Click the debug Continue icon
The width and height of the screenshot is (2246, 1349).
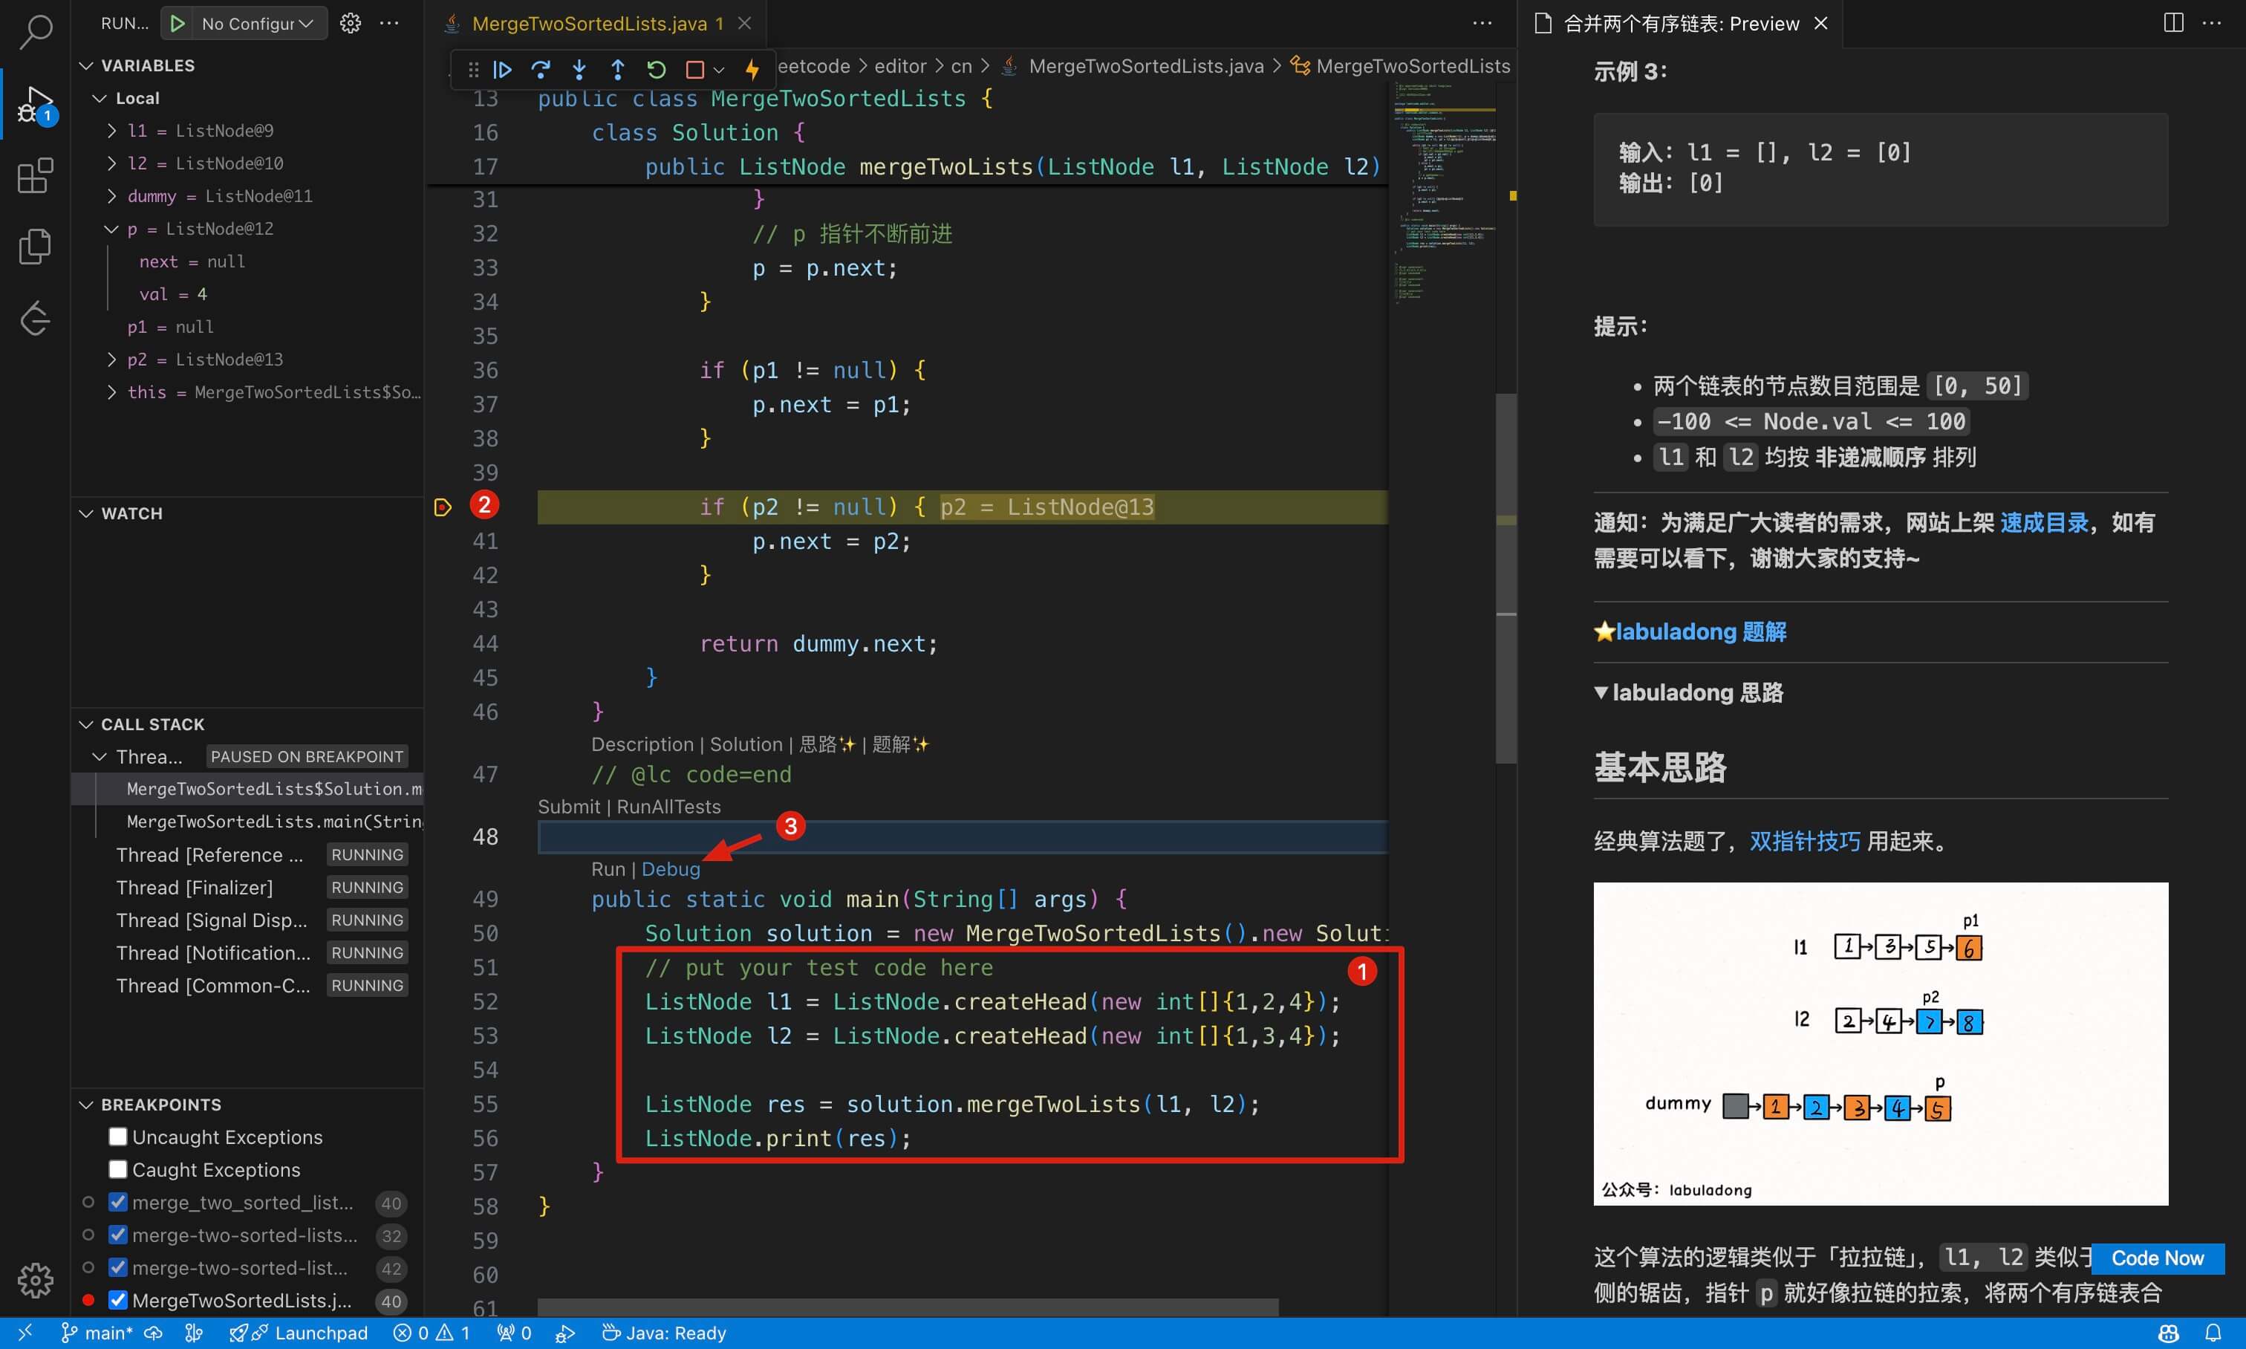[x=502, y=69]
